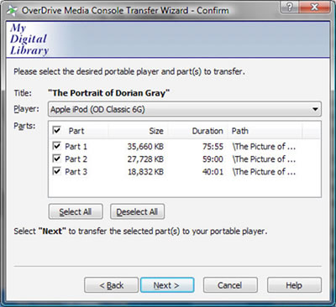Select the 'Part 2' row label
Screen dimensions: 336x307
(76, 159)
